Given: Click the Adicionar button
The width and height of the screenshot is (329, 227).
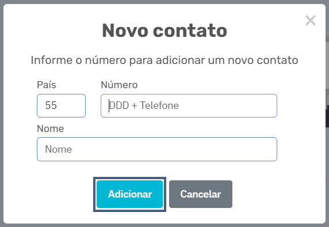Looking at the screenshot, I should coord(129,194).
